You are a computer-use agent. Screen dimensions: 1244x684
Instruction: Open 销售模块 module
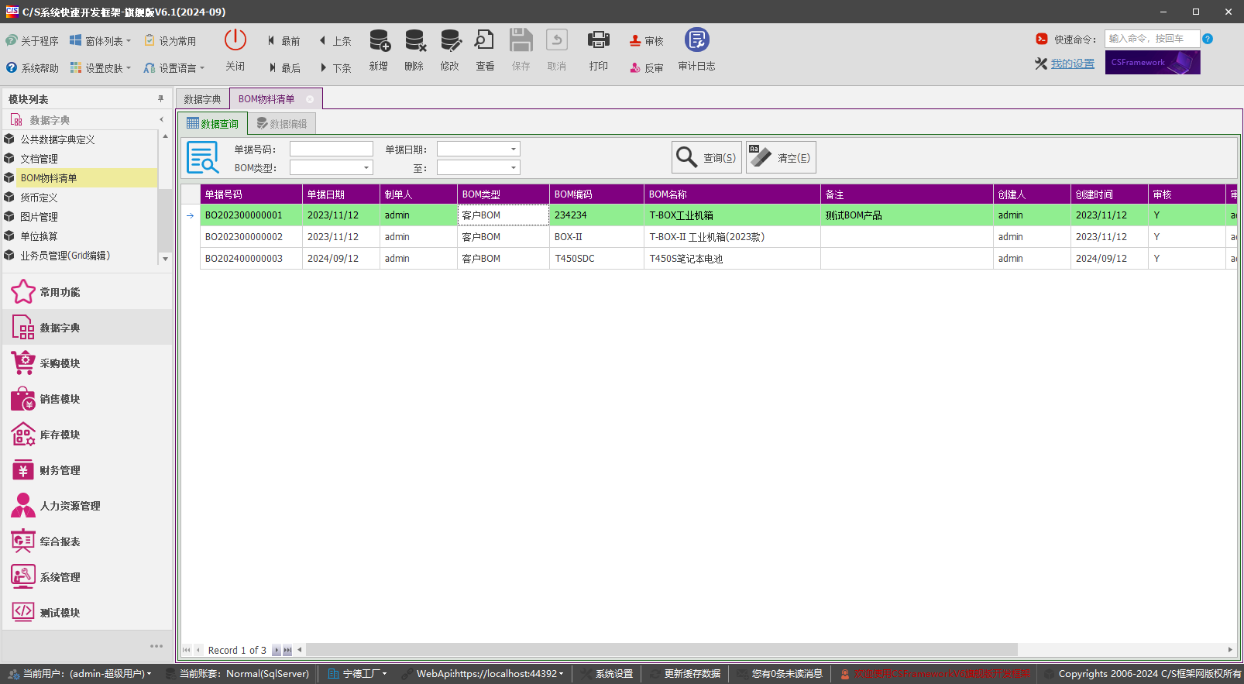tap(87, 399)
